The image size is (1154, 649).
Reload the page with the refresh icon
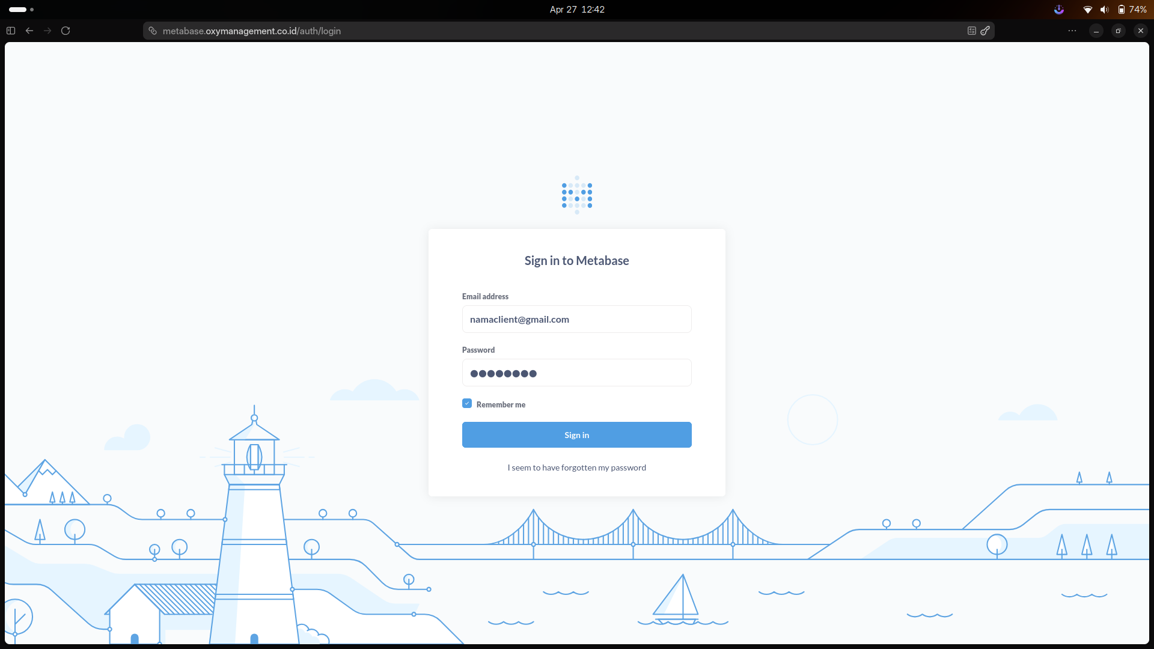(66, 31)
